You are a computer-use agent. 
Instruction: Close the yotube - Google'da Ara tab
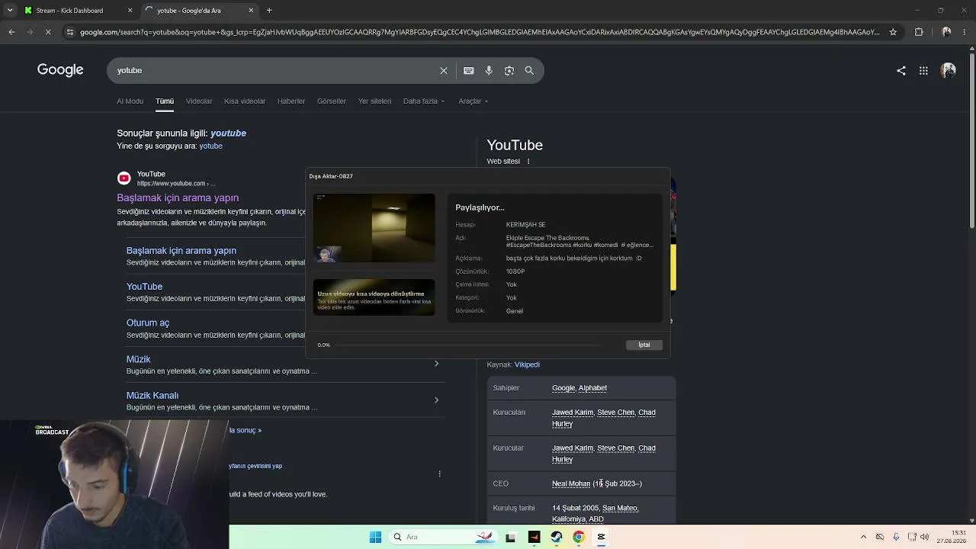click(251, 11)
